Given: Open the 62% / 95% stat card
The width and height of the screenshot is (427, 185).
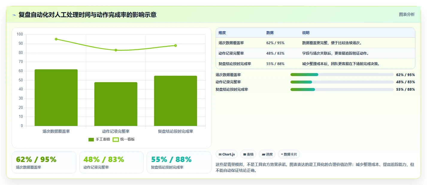Looking at the screenshot, I should tap(44, 162).
